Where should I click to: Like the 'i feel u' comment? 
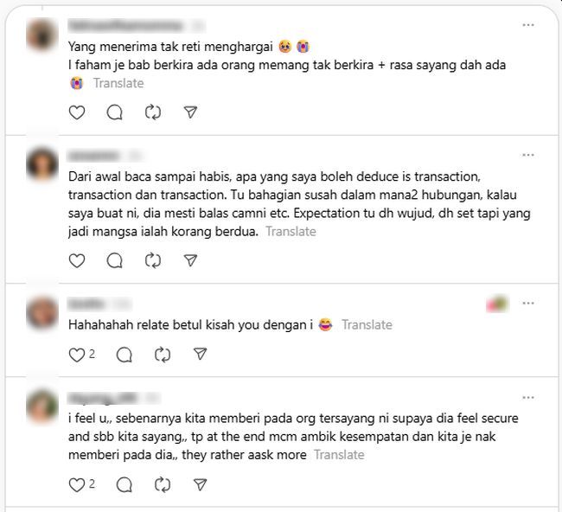(x=77, y=484)
